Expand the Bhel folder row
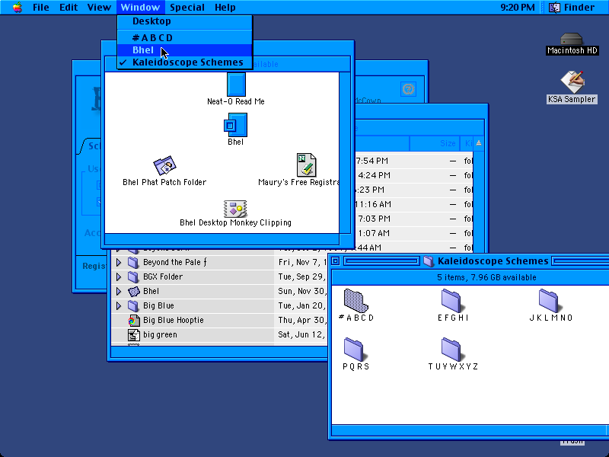This screenshot has height=457, width=609. [119, 291]
